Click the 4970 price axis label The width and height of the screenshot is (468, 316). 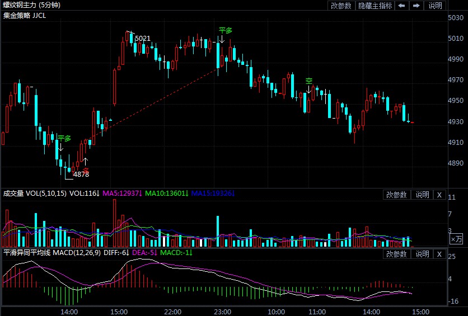point(456,80)
